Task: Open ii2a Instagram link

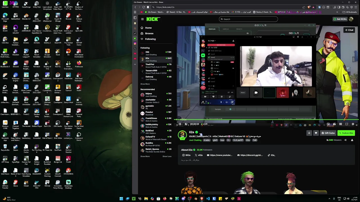Action: click(186, 155)
